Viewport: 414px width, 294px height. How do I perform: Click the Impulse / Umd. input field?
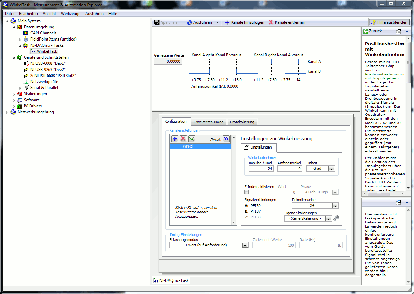[261, 169]
